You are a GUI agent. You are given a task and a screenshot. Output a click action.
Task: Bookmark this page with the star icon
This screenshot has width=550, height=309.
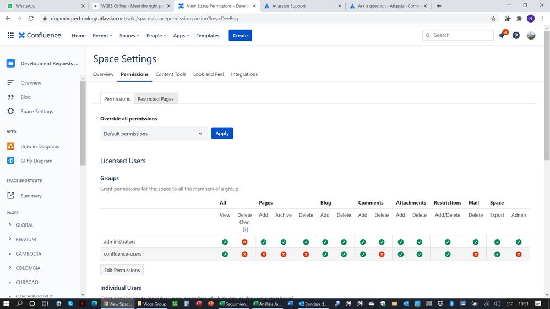pyautogui.click(x=493, y=18)
